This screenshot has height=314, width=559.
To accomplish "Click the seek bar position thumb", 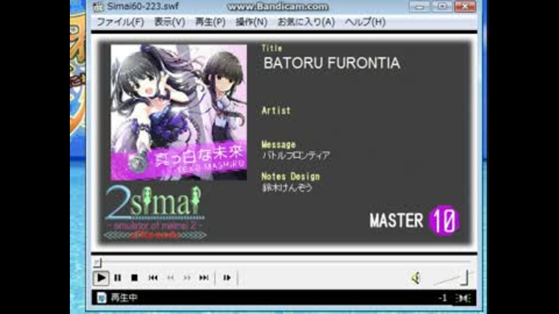I will point(98,263).
